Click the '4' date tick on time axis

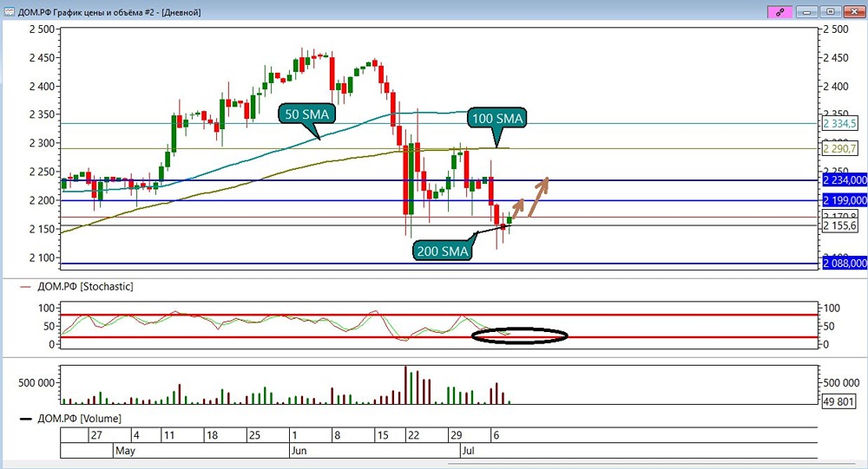click(x=136, y=435)
